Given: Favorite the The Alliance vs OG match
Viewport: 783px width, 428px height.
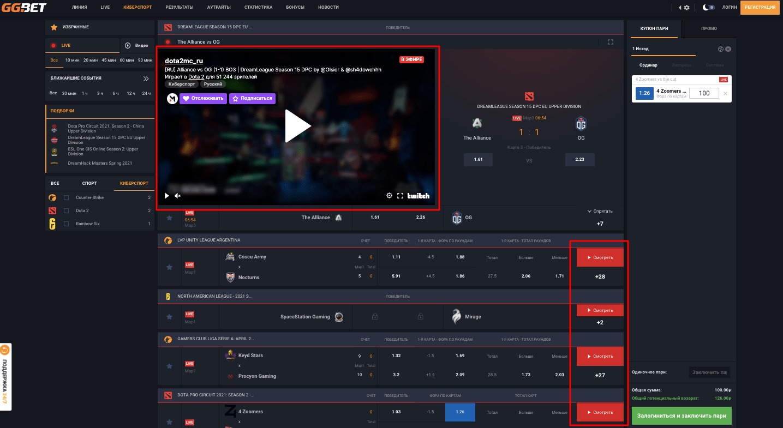Looking at the screenshot, I should (170, 218).
